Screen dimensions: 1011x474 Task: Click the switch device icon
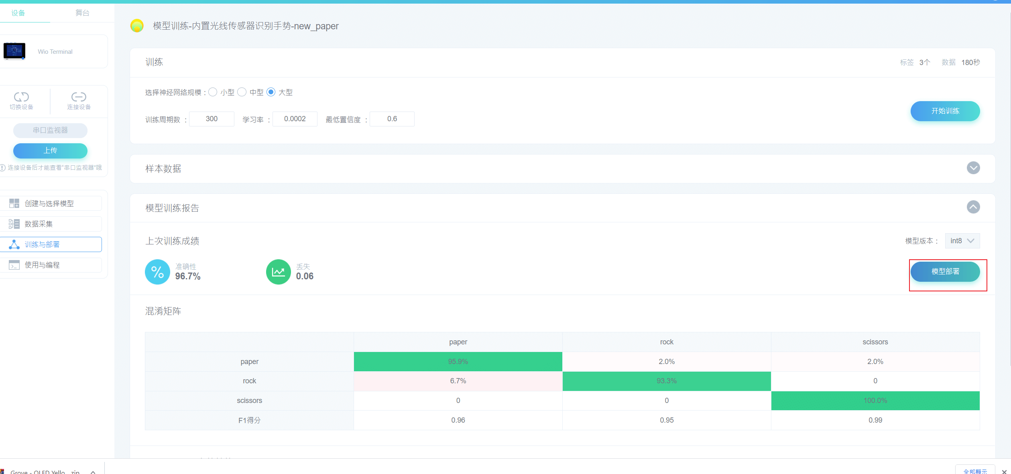click(x=21, y=97)
